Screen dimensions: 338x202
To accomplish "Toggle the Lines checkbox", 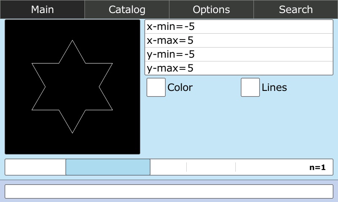I will pyautogui.click(x=250, y=88).
